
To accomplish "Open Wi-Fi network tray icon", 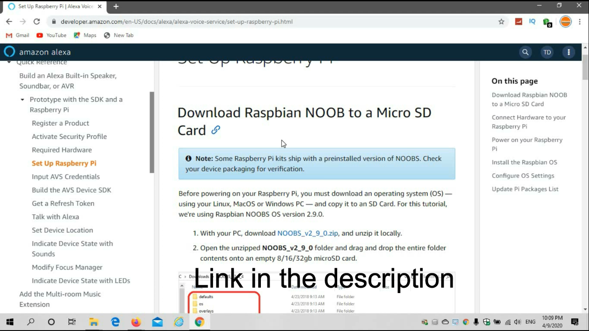I will [x=508, y=322].
